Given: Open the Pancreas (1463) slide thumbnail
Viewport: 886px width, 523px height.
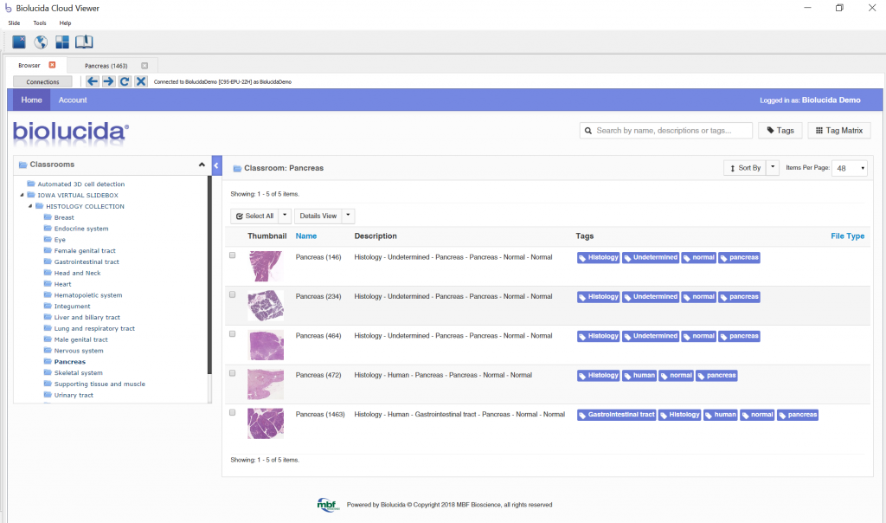Looking at the screenshot, I should pos(266,423).
